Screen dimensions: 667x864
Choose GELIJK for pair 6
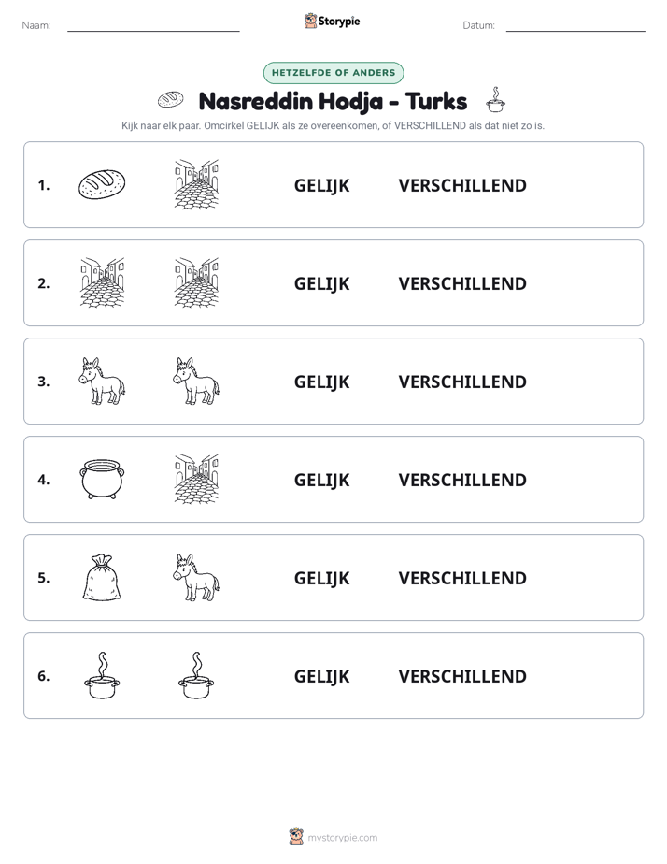(322, 676)
